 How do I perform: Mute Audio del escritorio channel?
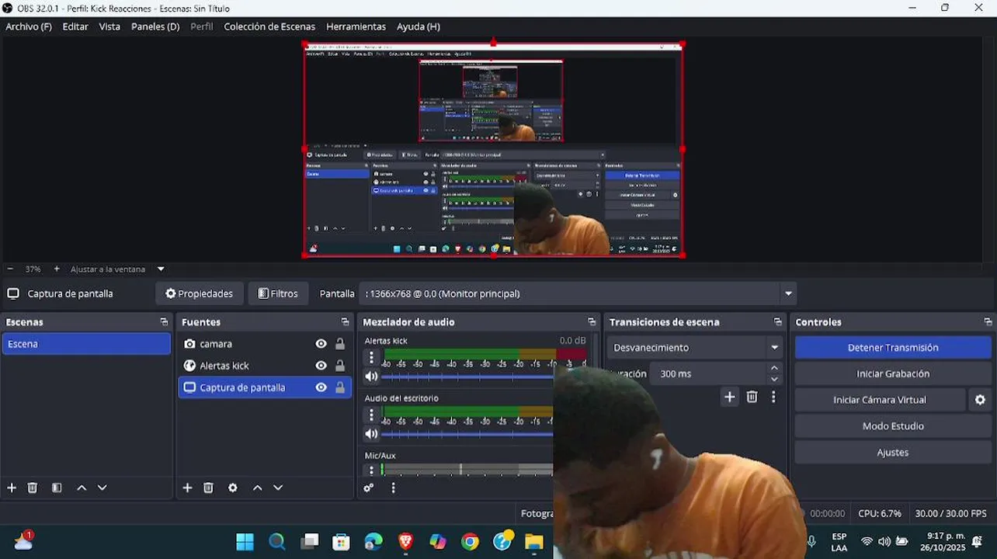click(371, 434)
